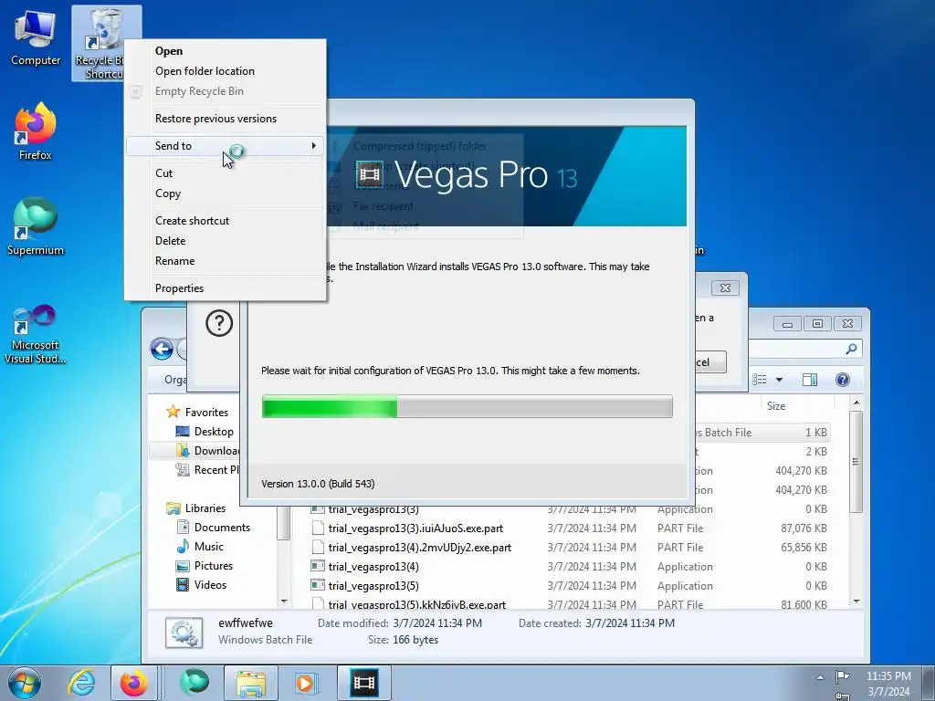The width and height of the screenshot is (935, 701).
Task: Open Explorer help question mark button
Action: pos(843,380)
